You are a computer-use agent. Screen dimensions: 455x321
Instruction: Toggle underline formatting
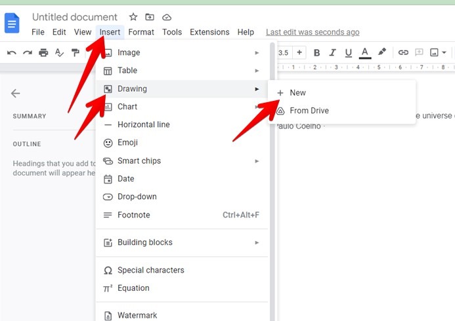pos(349,52)
